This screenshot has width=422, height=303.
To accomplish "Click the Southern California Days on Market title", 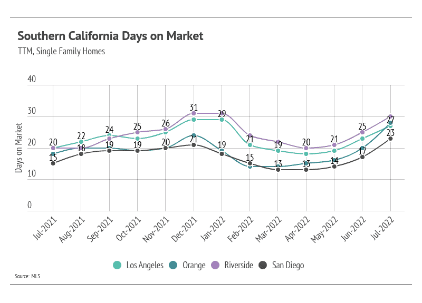I will 110,36.
